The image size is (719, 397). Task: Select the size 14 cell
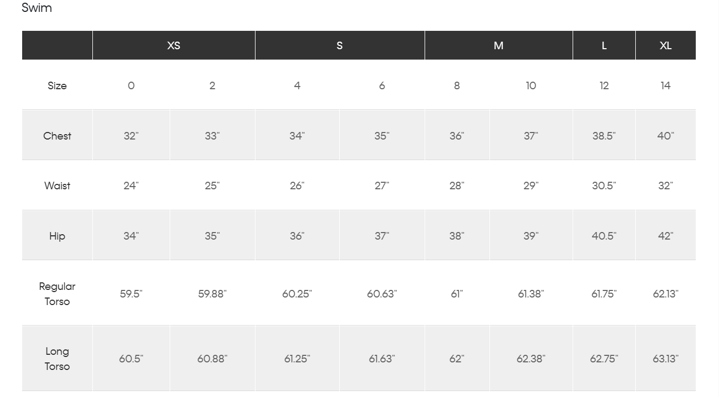(x=666, y=85)
